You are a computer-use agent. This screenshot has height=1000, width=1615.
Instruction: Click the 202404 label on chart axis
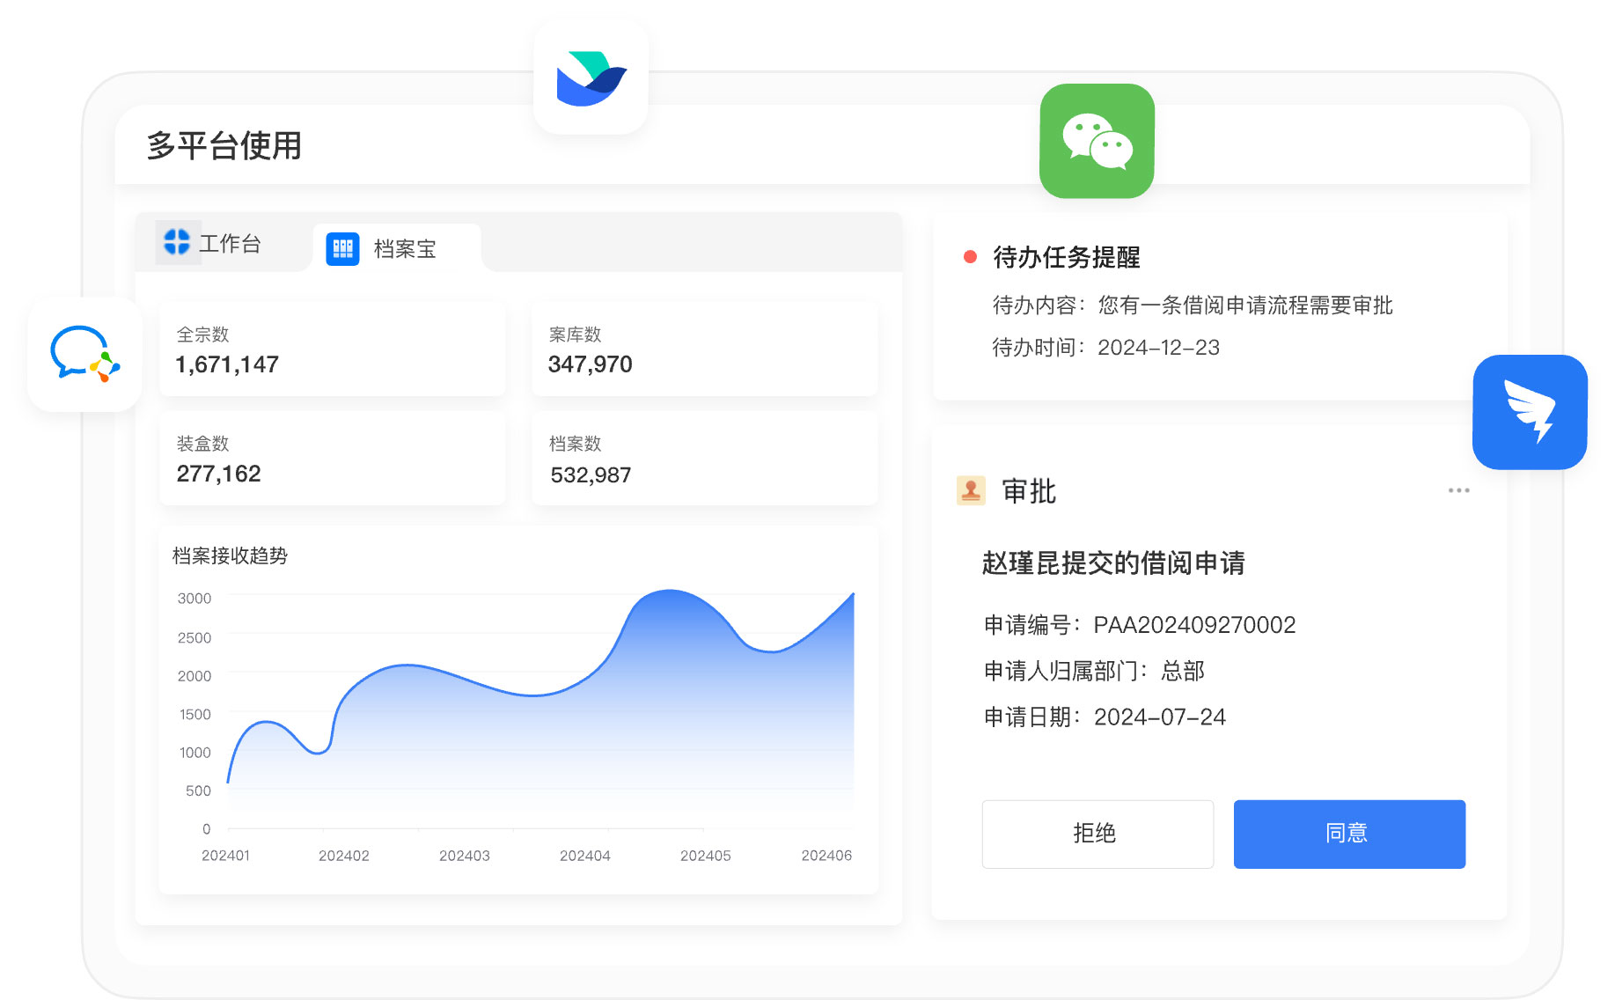click(x=584, y=856)
